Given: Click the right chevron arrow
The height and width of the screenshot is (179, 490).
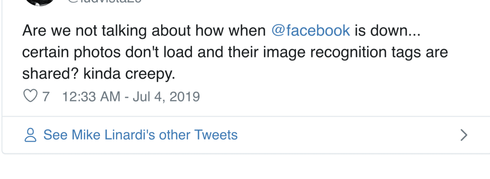Looking at the screenshot, I should (464, 135).
